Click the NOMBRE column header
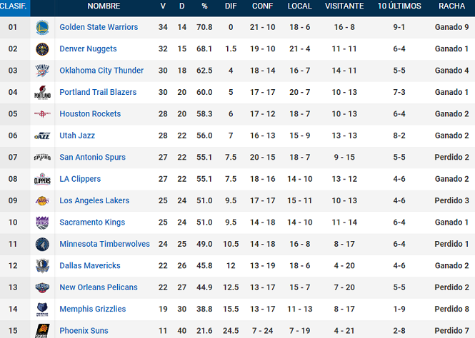Viewport: 475px width, 338px height. (104, 6)
